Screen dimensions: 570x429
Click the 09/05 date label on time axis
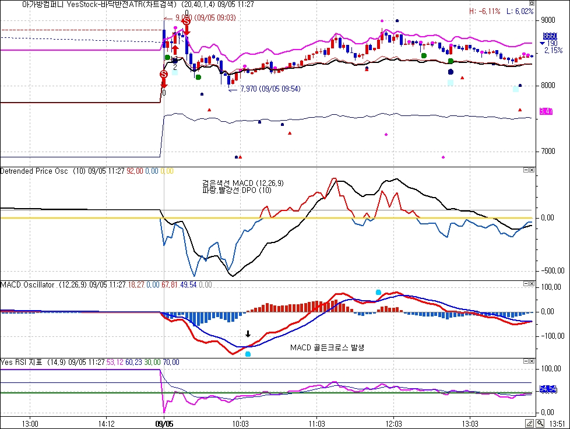click(164, 424)
